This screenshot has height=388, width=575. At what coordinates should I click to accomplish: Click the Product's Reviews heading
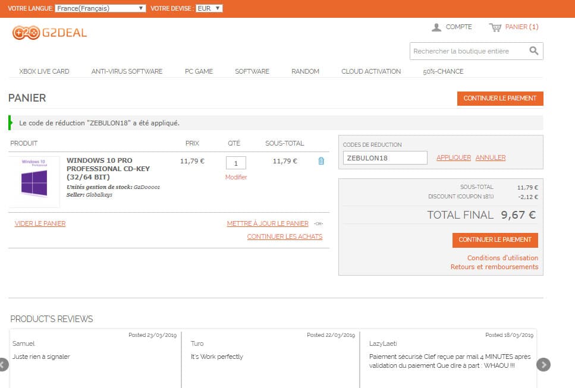(52, 319)
